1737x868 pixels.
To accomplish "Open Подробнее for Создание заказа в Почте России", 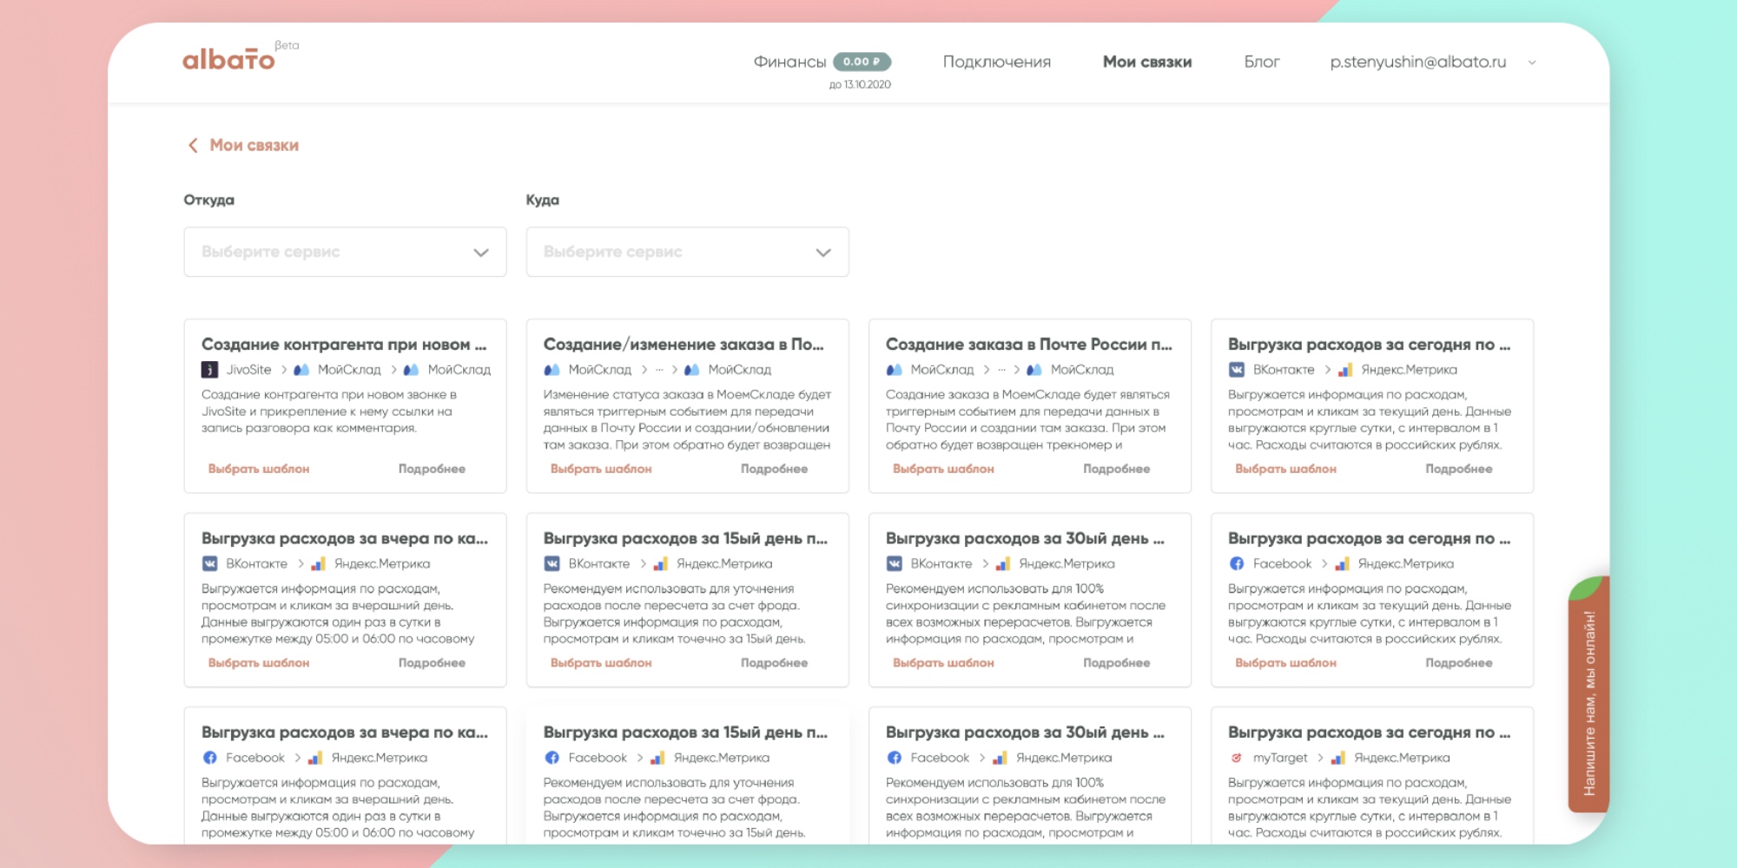I will (1116, 469).
